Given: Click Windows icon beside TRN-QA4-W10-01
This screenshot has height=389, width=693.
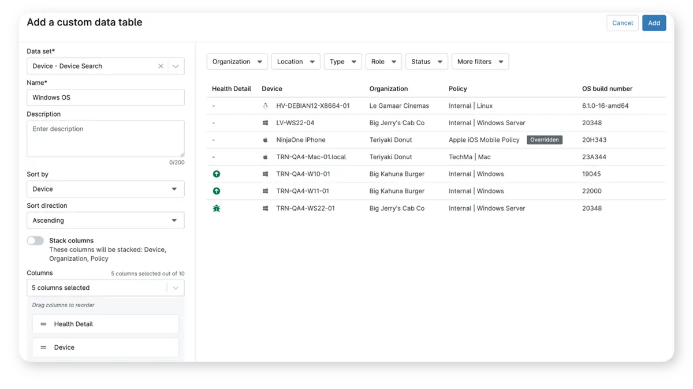Looking at the screenshot, I should click(x=266, y=174).
